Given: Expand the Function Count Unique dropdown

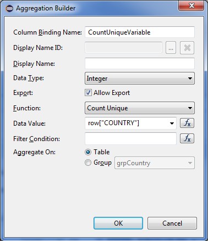Looking at the screenshot, I should 140,108.
